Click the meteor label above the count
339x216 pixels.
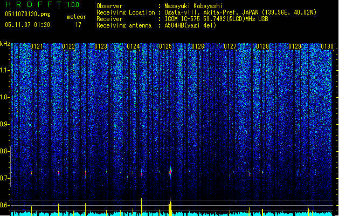(x=77, y=17)
